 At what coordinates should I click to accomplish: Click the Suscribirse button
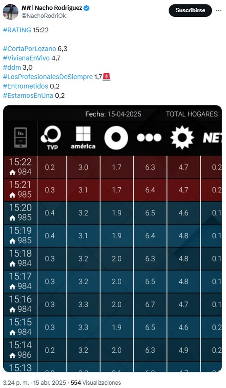[x=190, y=10]
